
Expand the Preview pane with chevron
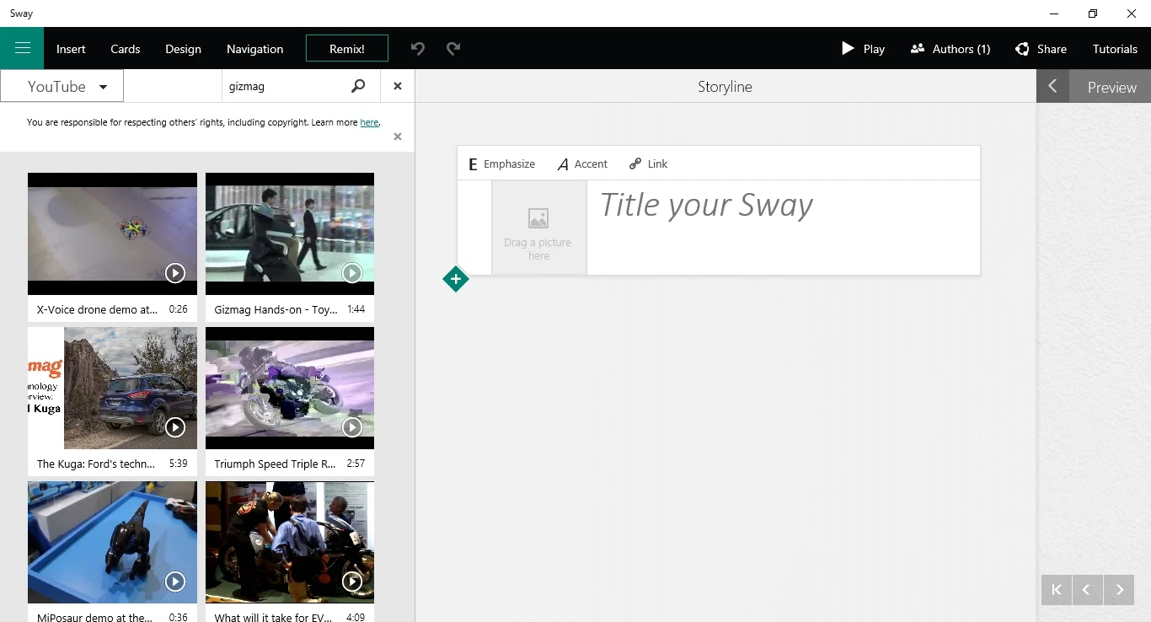click(1052, 86)
